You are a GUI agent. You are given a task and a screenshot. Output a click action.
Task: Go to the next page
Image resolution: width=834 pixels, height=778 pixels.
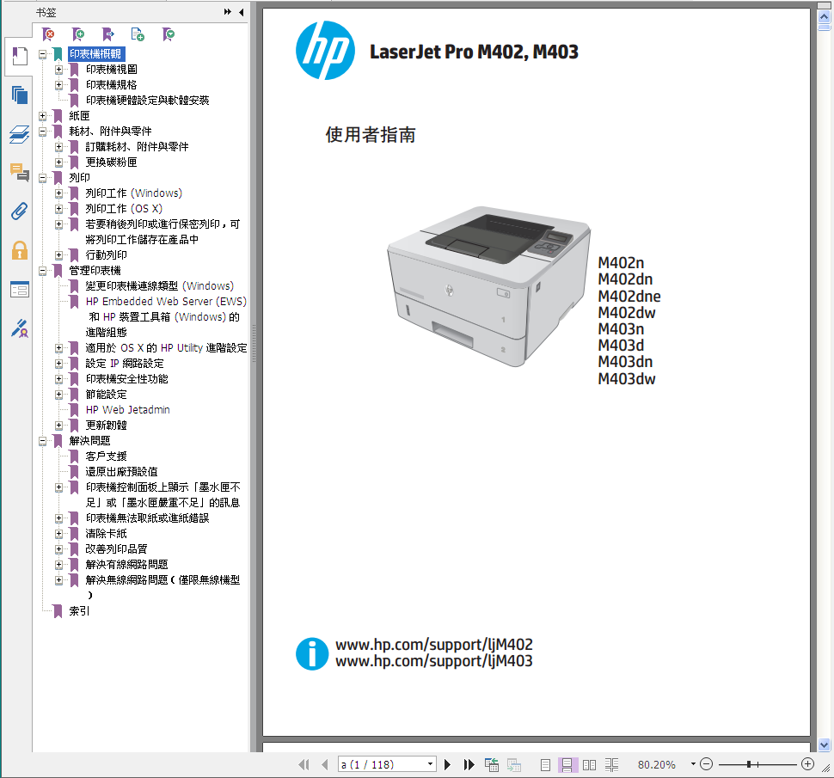[447, 764]
